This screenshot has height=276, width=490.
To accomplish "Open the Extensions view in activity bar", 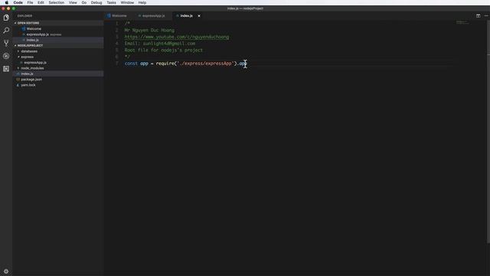I will (6, 68).
